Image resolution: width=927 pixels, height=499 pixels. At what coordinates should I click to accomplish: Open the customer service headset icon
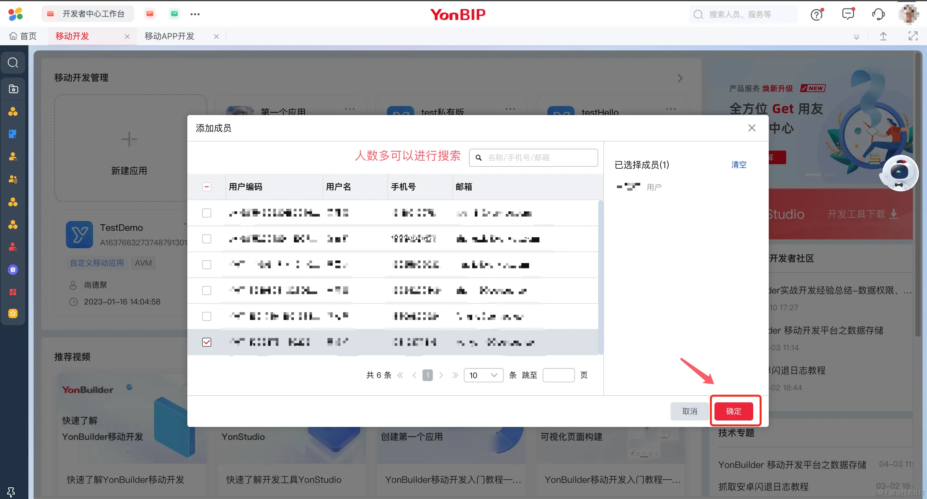(879, 14)
